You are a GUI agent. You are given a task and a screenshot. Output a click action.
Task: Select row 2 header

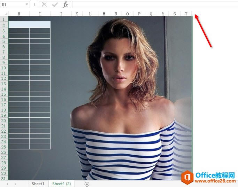(4, 25)
